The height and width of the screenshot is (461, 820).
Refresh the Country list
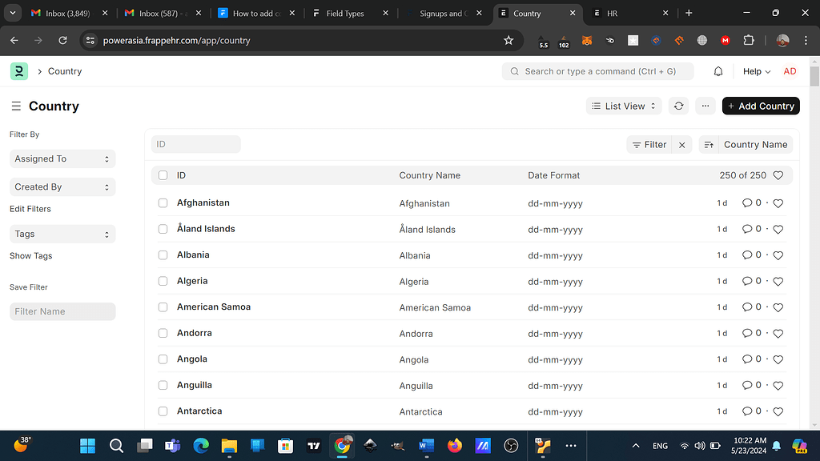coord(678,106)
